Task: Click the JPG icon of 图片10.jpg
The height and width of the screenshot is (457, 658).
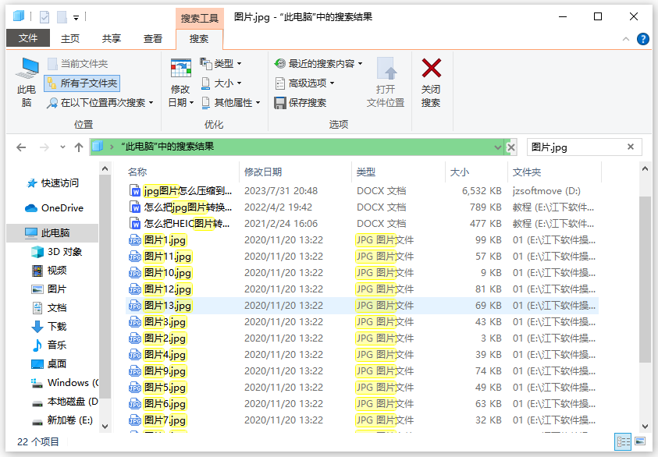Action: click(x=135, y=272)
